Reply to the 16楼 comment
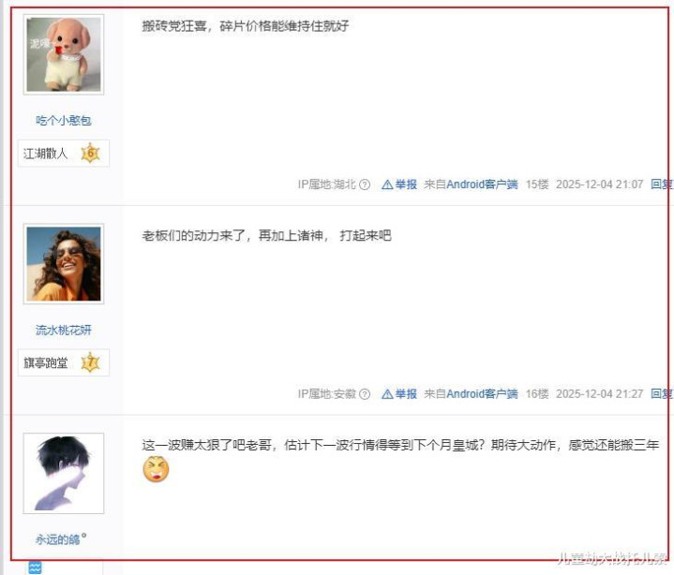The height and width of the screenshot is (575, 674). (x=662, y=394)
